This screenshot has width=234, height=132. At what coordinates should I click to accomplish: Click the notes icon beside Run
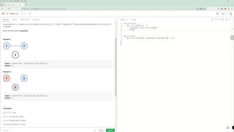click(x=95, y=131)
